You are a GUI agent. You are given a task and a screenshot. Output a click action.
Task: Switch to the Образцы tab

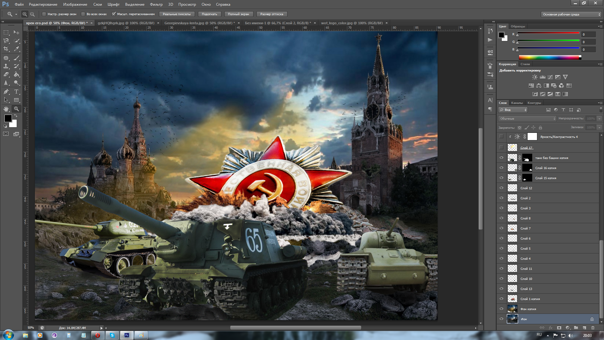pos(518,26)
